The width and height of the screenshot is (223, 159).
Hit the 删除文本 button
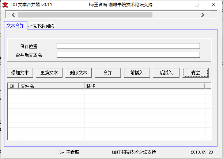tap(79, 73)
